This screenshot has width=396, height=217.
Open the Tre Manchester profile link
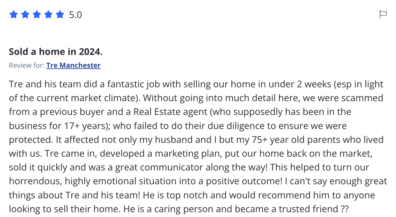(73, 65)
